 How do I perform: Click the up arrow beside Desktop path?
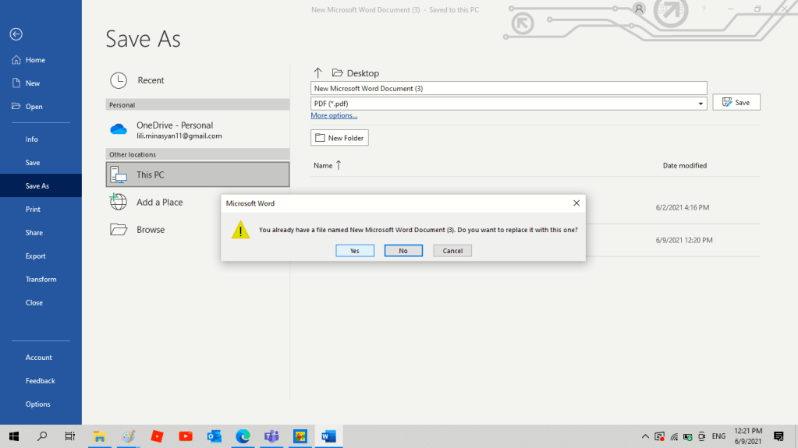(x=317, y=73)
